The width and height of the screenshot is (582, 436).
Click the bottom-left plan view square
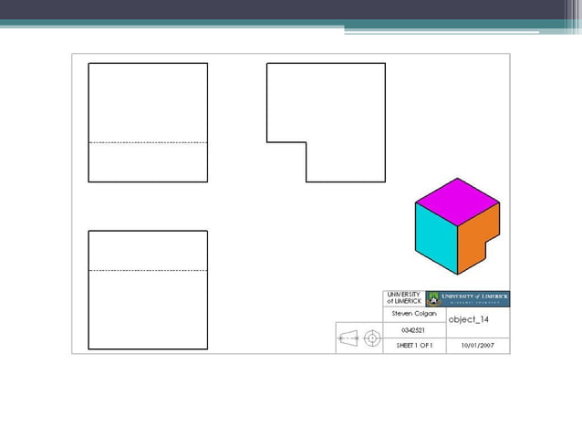pos(148,290)
